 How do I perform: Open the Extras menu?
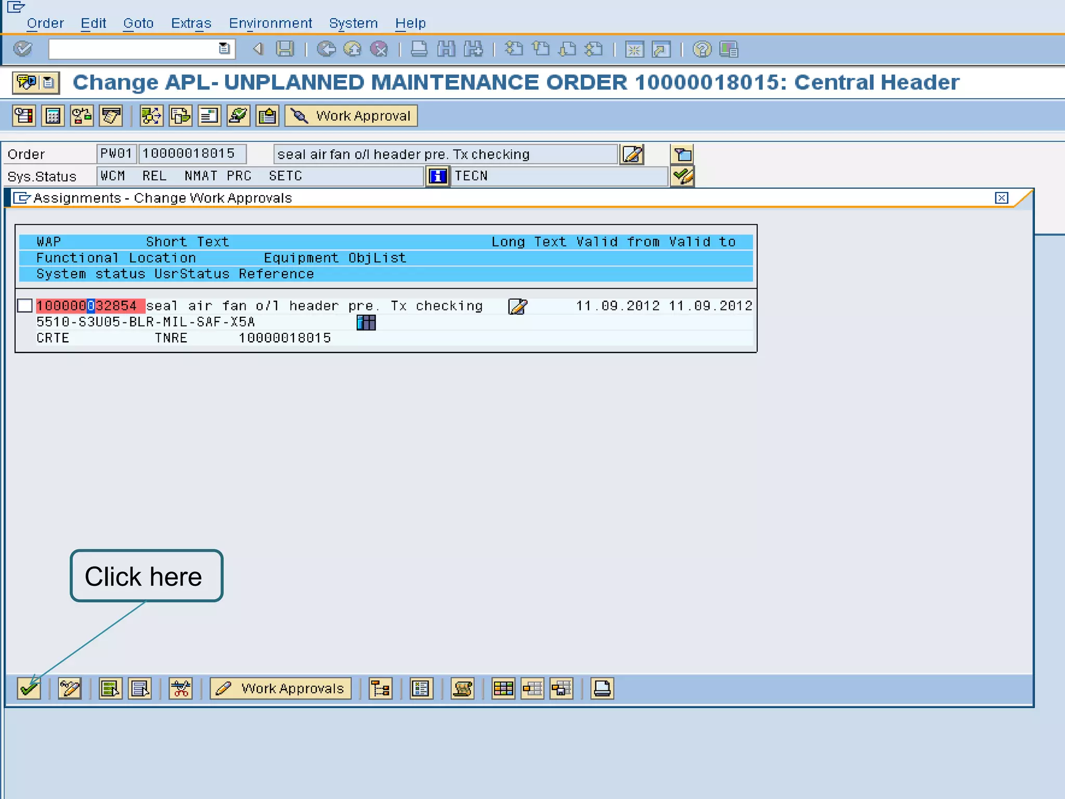pos(191,23)
